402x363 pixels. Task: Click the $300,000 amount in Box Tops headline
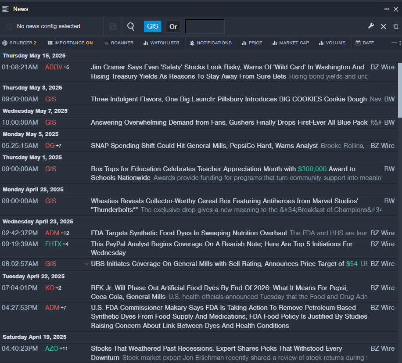pos(312,169)
